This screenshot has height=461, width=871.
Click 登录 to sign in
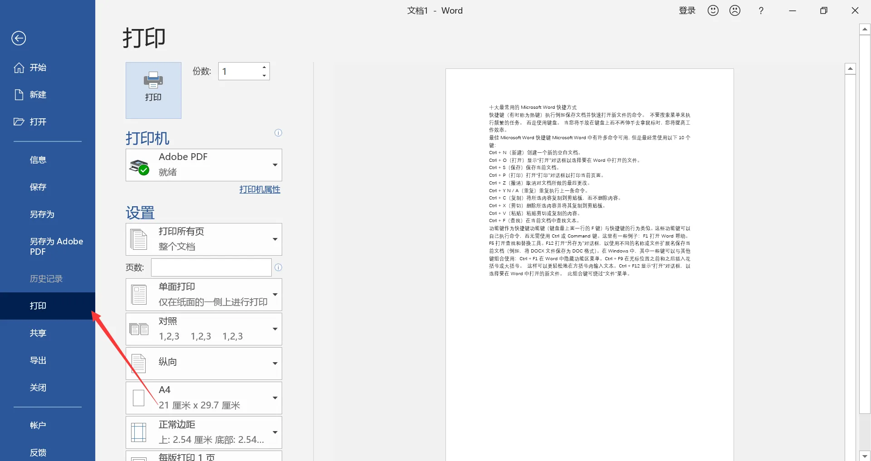tap(687, 10)
